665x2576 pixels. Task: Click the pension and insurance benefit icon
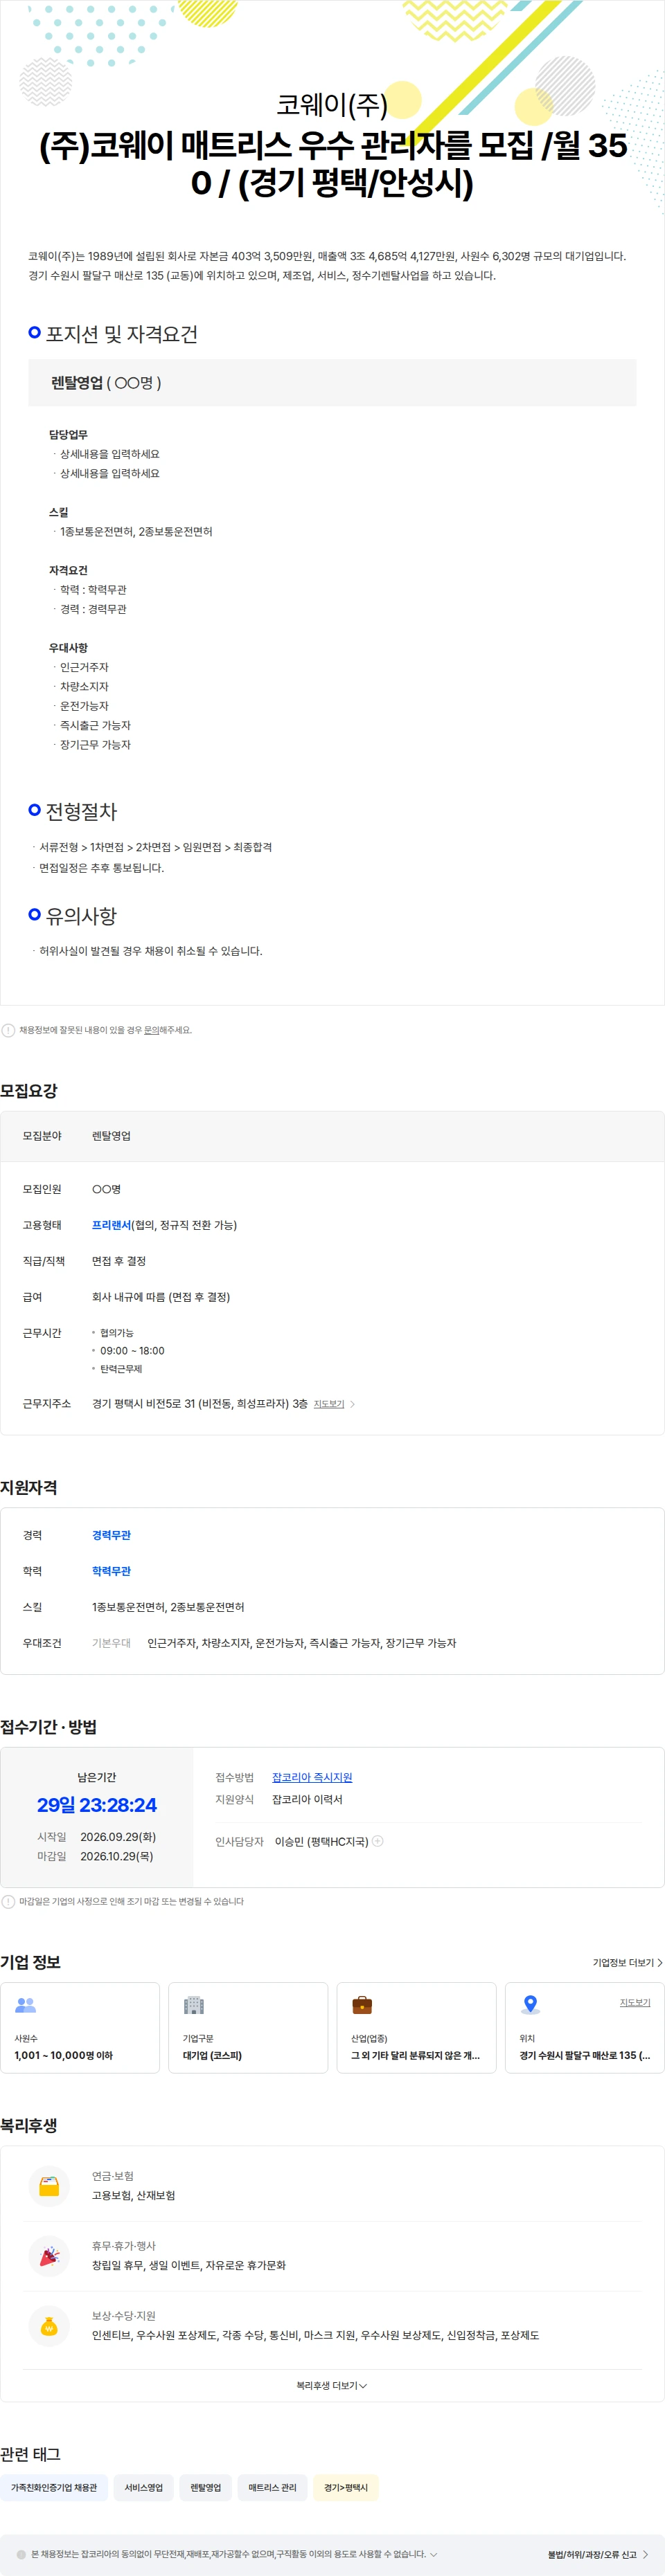pos(49,2186)
